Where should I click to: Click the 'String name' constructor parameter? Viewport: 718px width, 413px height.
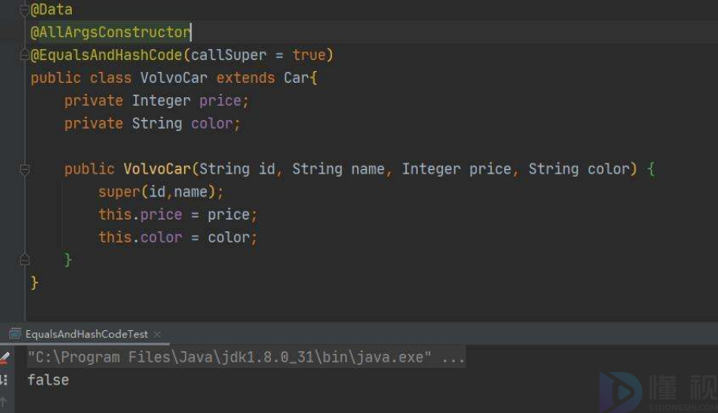click(338, 169)
